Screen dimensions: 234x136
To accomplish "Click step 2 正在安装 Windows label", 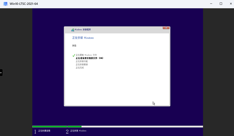I will pos(78,131).
